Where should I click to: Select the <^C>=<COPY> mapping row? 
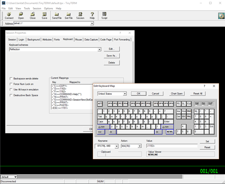coord(72,86)
